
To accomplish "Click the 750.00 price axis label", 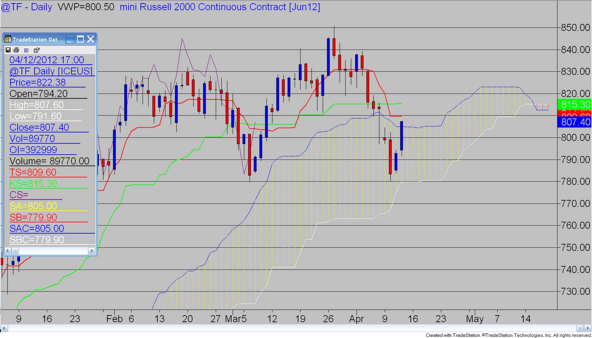I will 575,248.
